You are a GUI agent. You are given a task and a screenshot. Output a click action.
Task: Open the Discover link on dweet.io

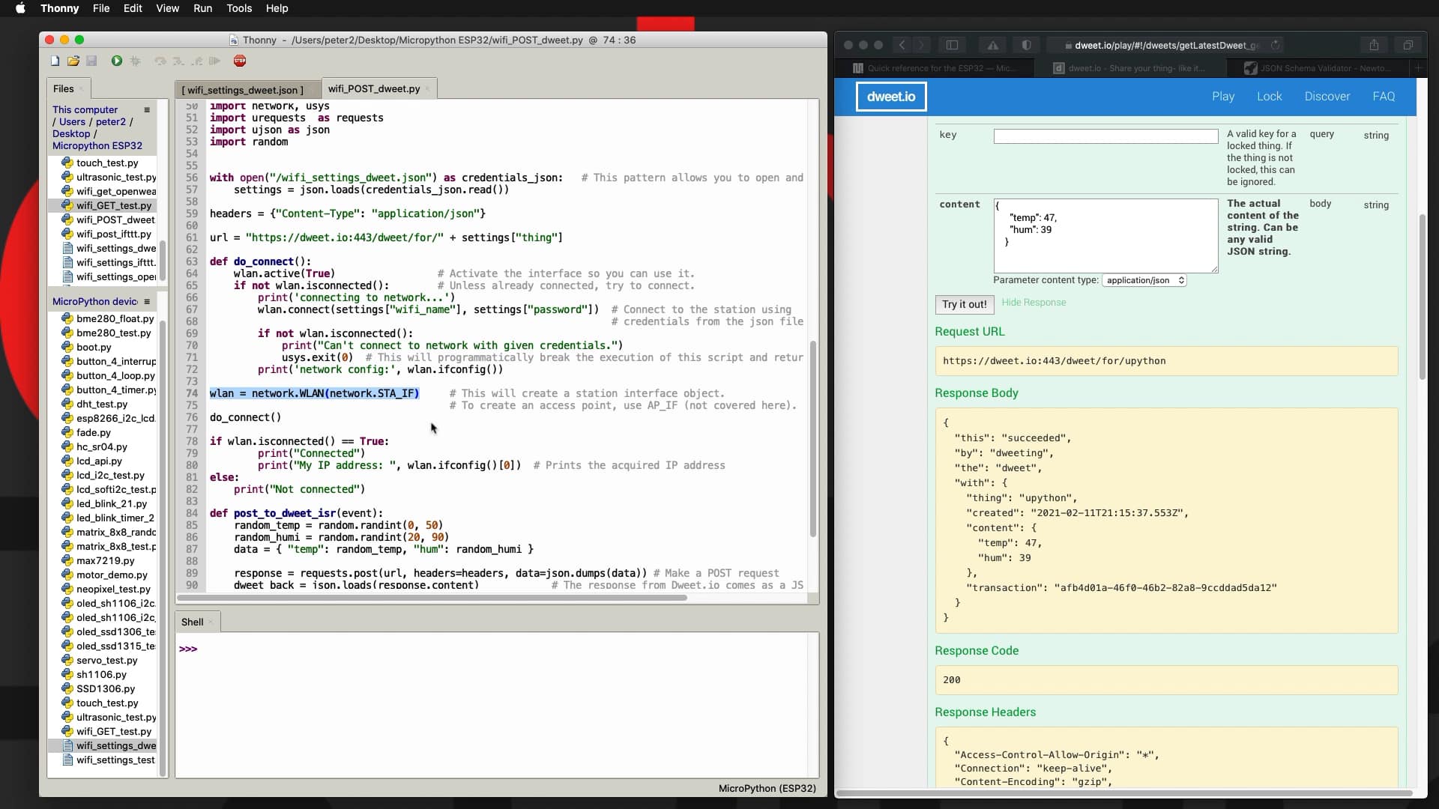click(1327, 97)
